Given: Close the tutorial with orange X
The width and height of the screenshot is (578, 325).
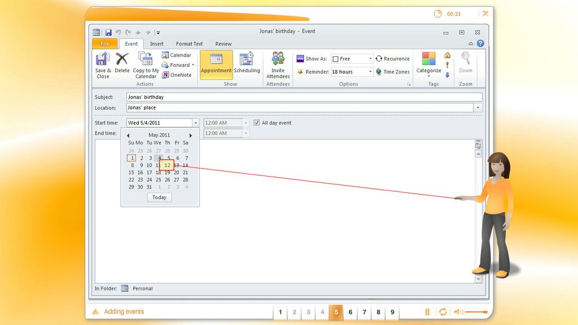Looking at the screenshot, I should click(485, 14).
